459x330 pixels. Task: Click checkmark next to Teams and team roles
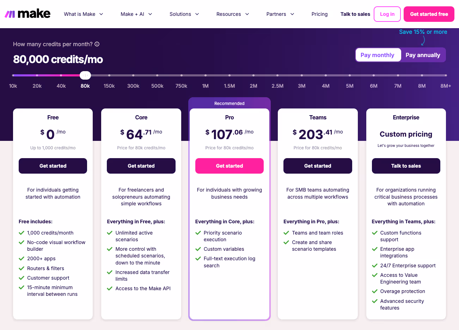[x=286, y=233]
